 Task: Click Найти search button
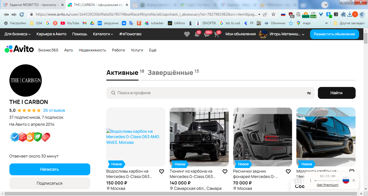tap(336, 93)
